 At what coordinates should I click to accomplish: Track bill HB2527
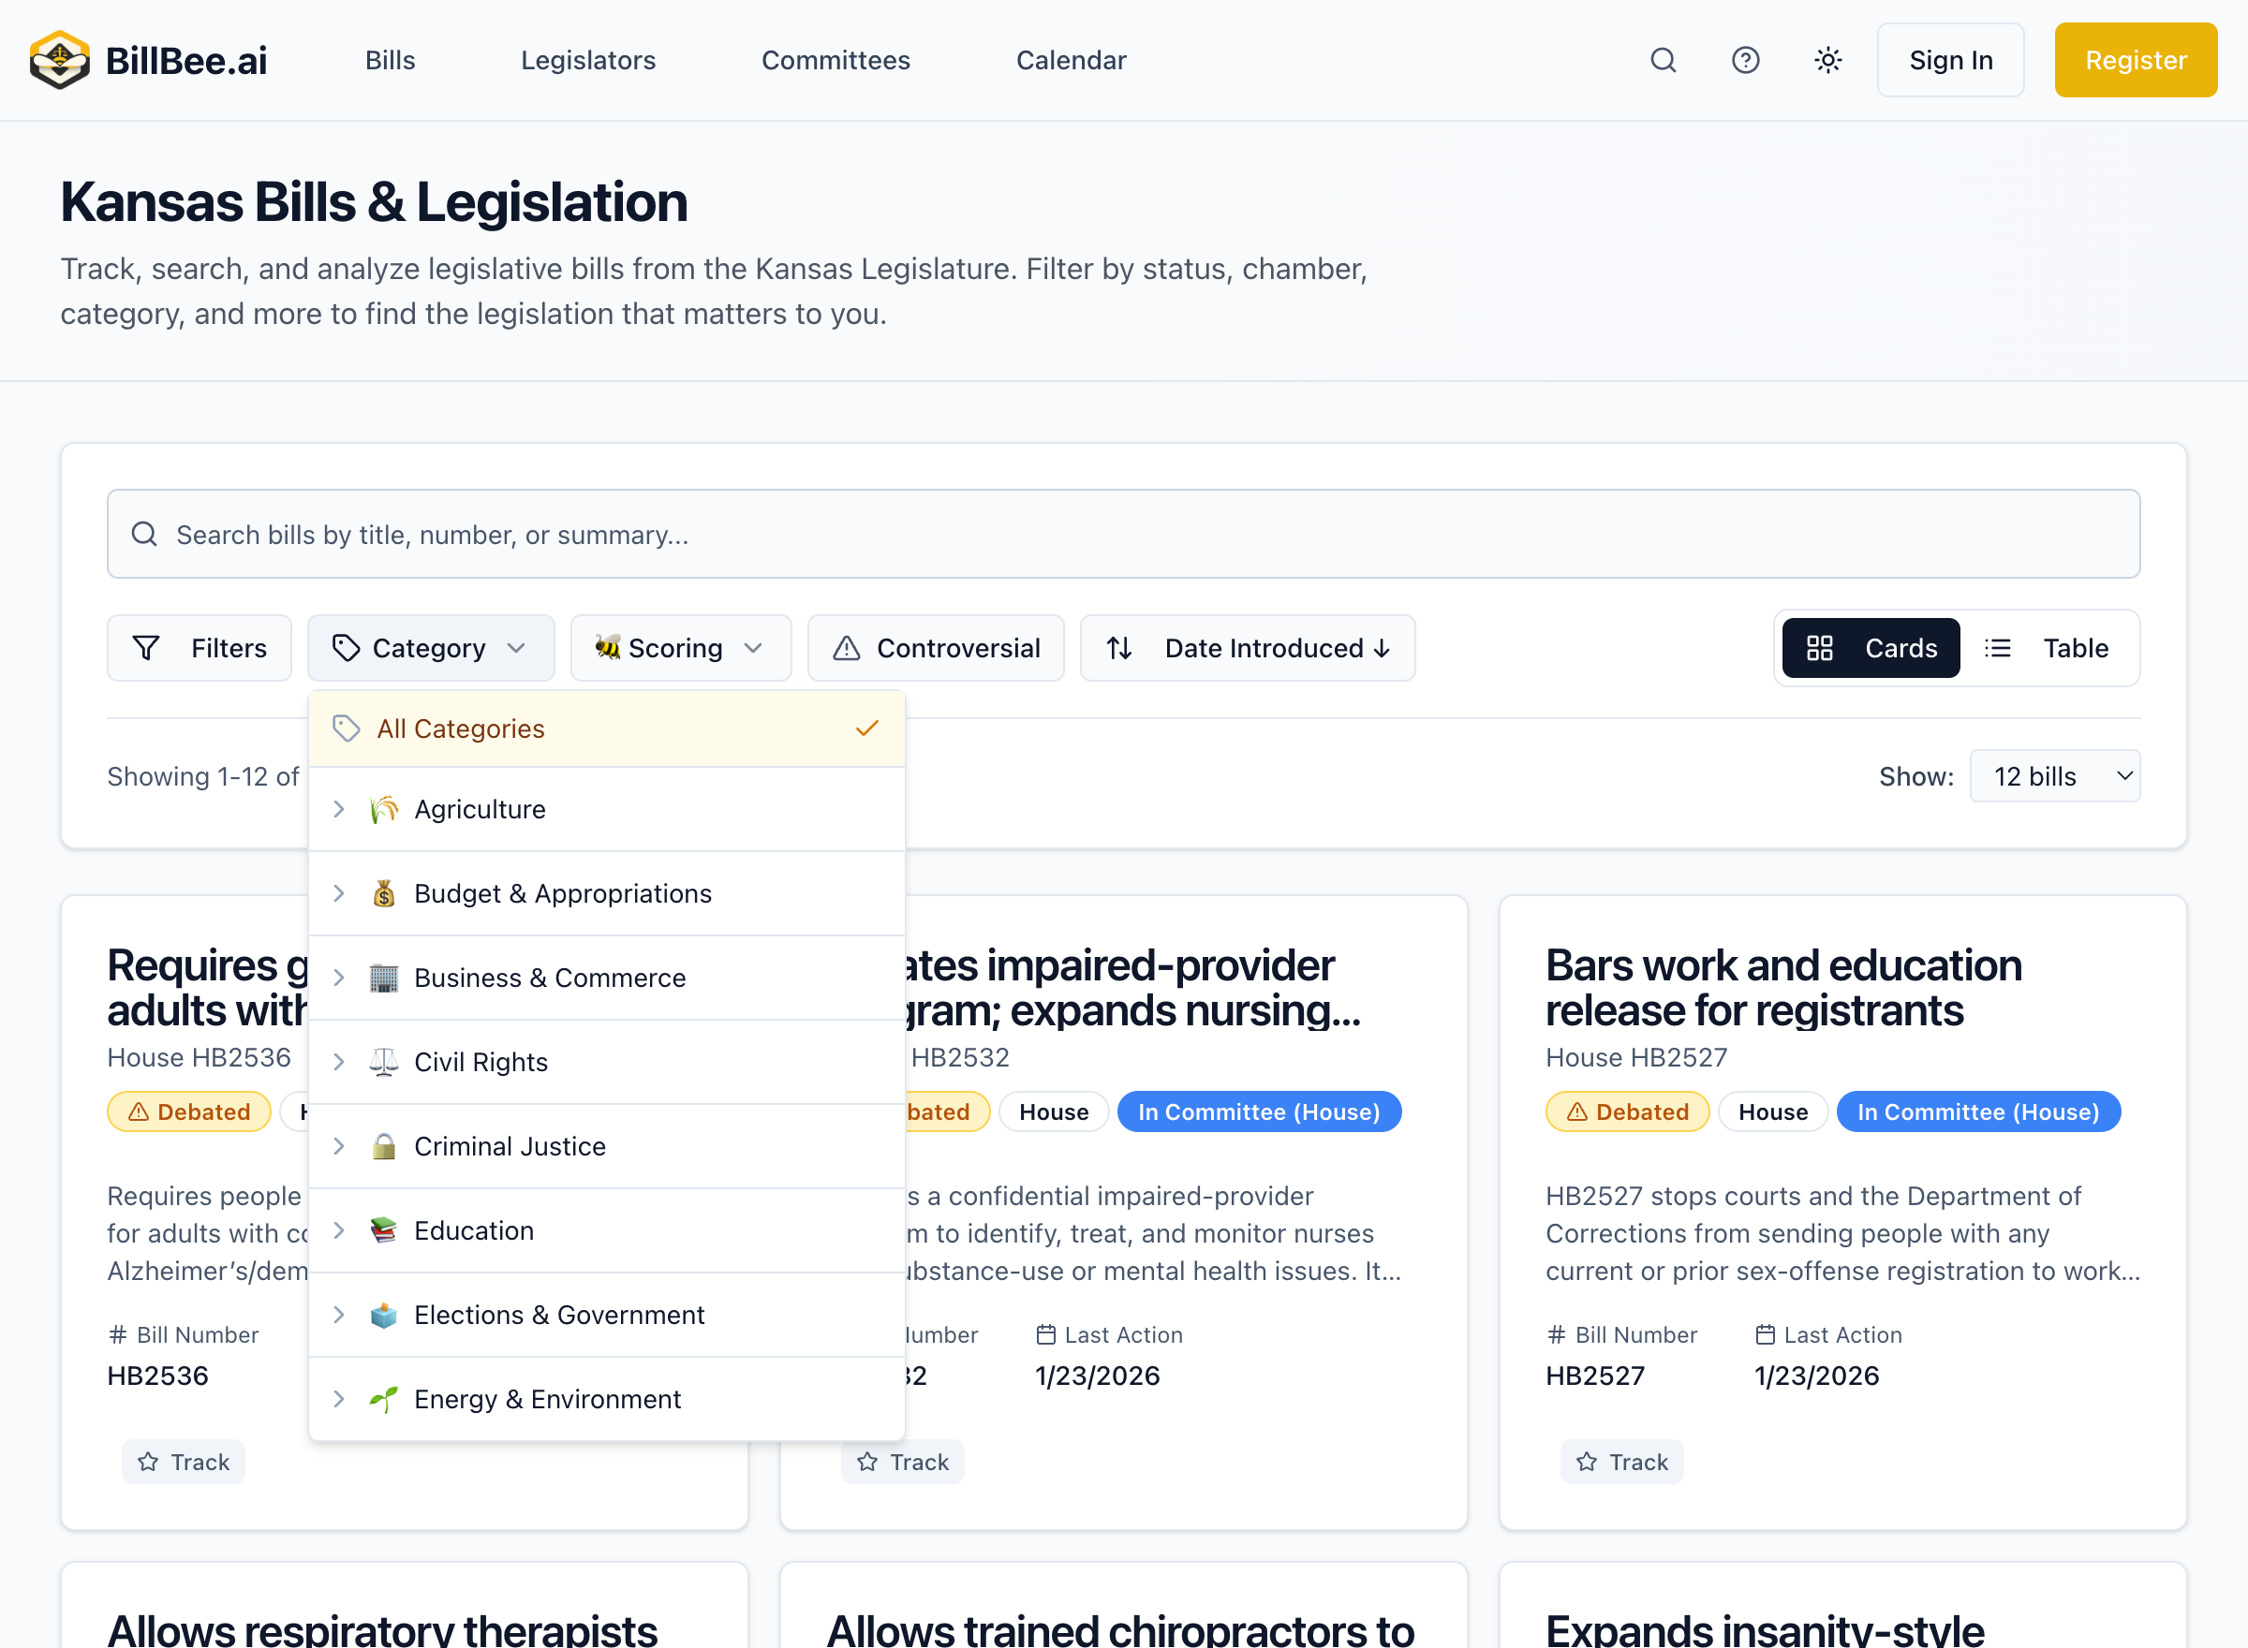1621,1462
